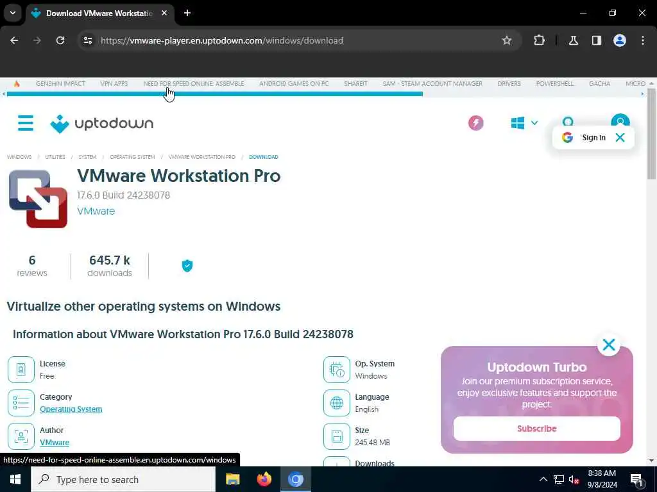Click the VMware Workstation Pro app icon

click(x=38, y=199)
